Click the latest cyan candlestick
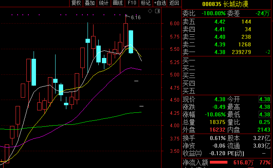 131,42
